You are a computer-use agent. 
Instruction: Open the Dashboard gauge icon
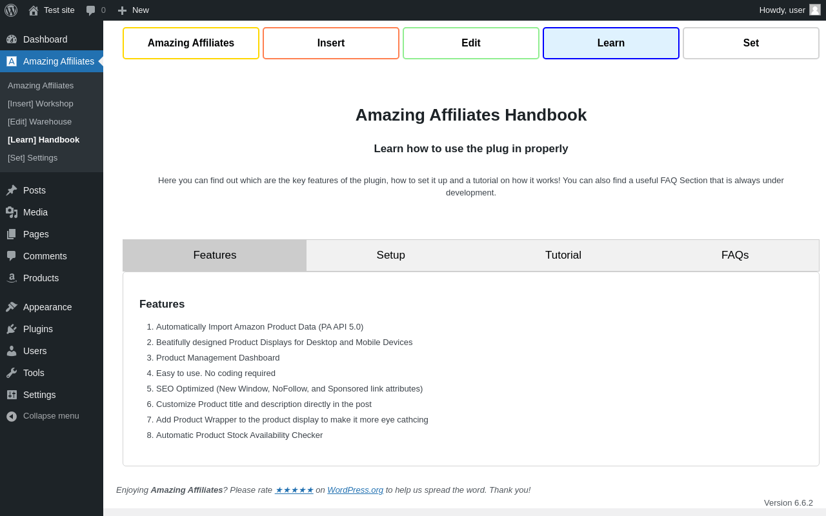12,39
